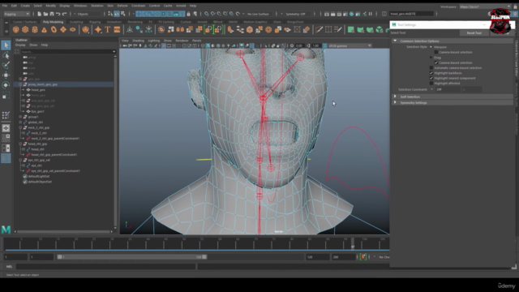Toggle Highlight nearest component checkbox

(x=431, y=78)
